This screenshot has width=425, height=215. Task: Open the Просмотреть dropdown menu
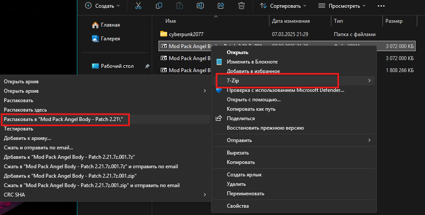tap(342, 6)
